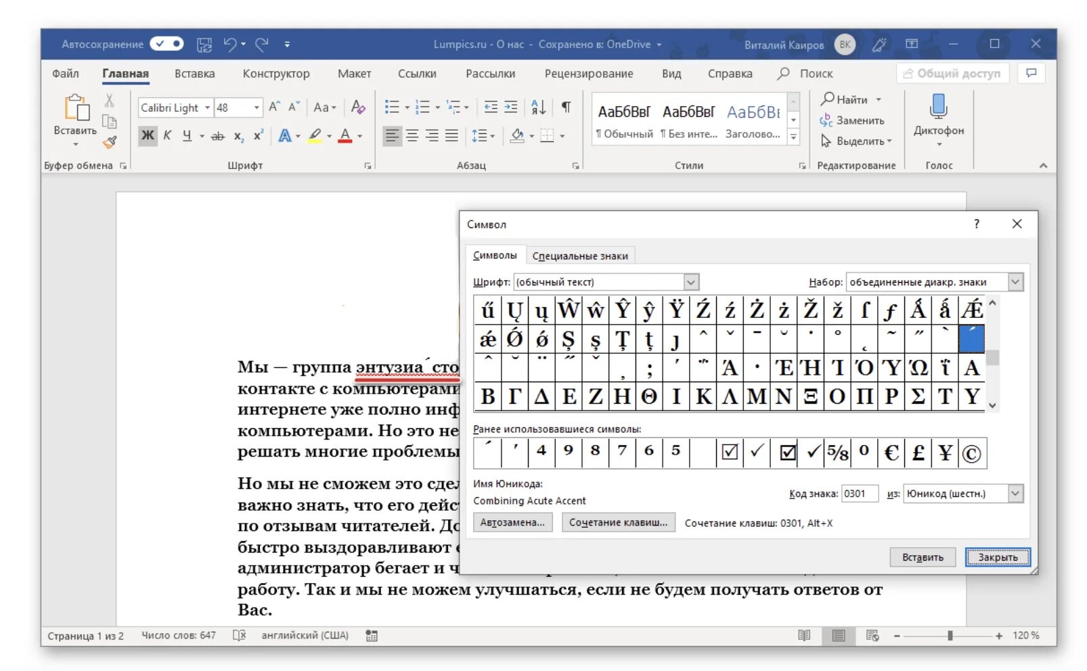Viewport: 1087px width, 671px height.
Task: Apply the numbered list icon
Action: tap(422, 107)
